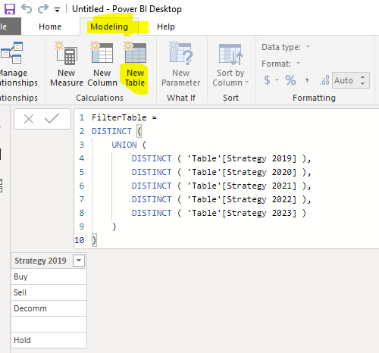
Task: Click the decimal places icon
Action: 324,80
